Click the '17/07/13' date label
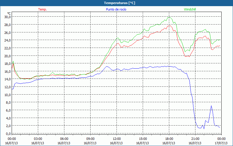Screen dimensions: 233x146 point(221,143)
